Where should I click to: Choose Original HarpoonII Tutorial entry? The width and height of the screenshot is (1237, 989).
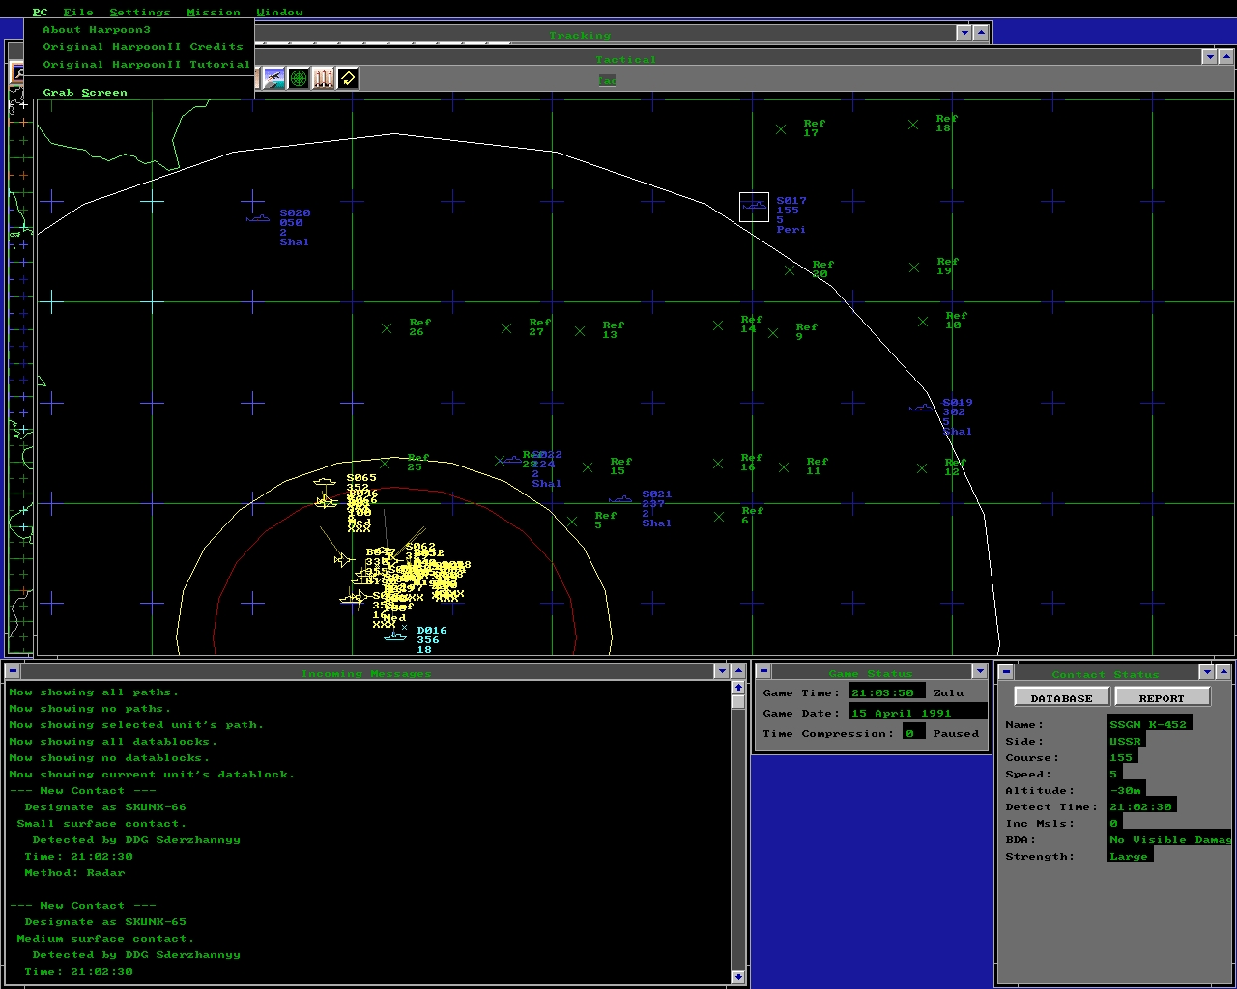coord(139,65)
